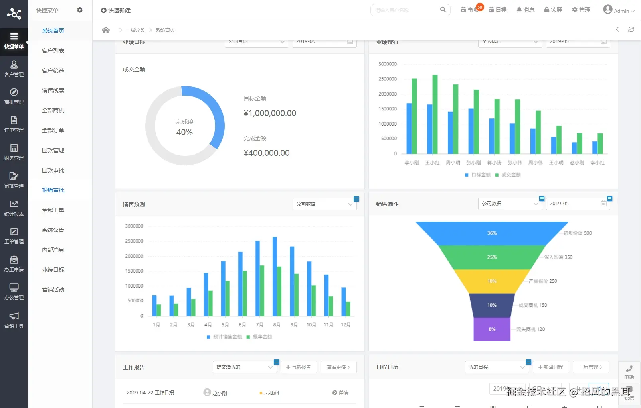The width and height of the screenshot is (641, 408).
Task: Expand 公司数据 dropdown in 销售预测 panel
Action: (x=324, y=204)
